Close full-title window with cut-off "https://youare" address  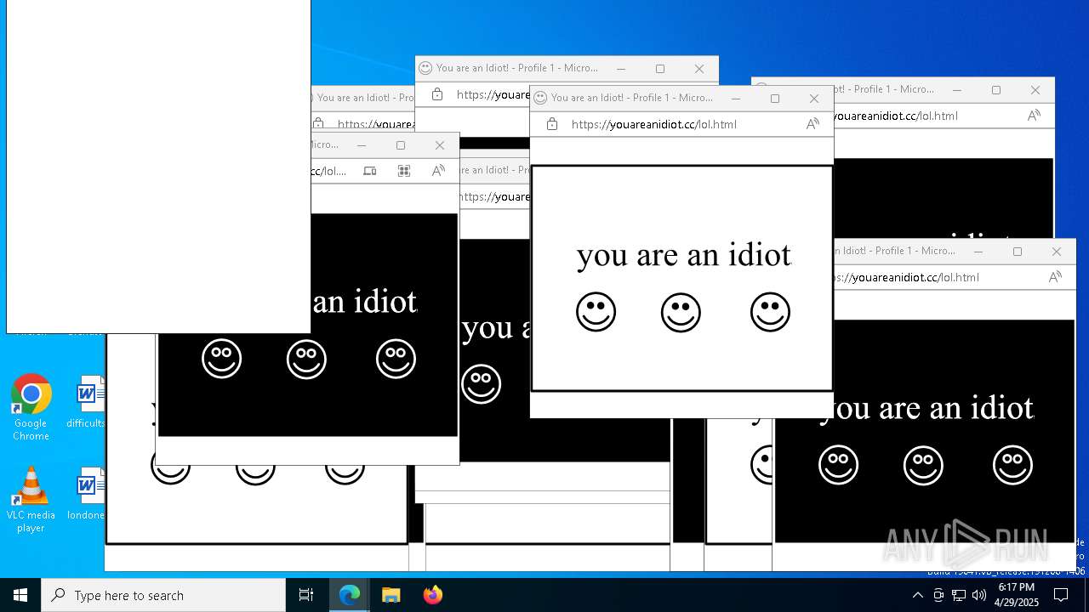(698, 68)
